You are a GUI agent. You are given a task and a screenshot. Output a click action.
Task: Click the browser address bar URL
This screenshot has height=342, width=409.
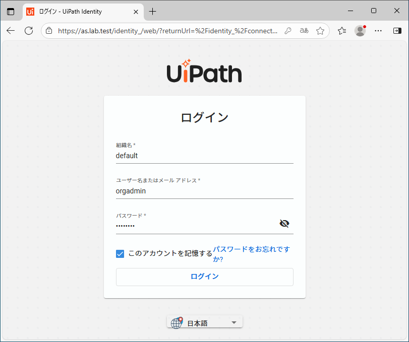point(167,31)
